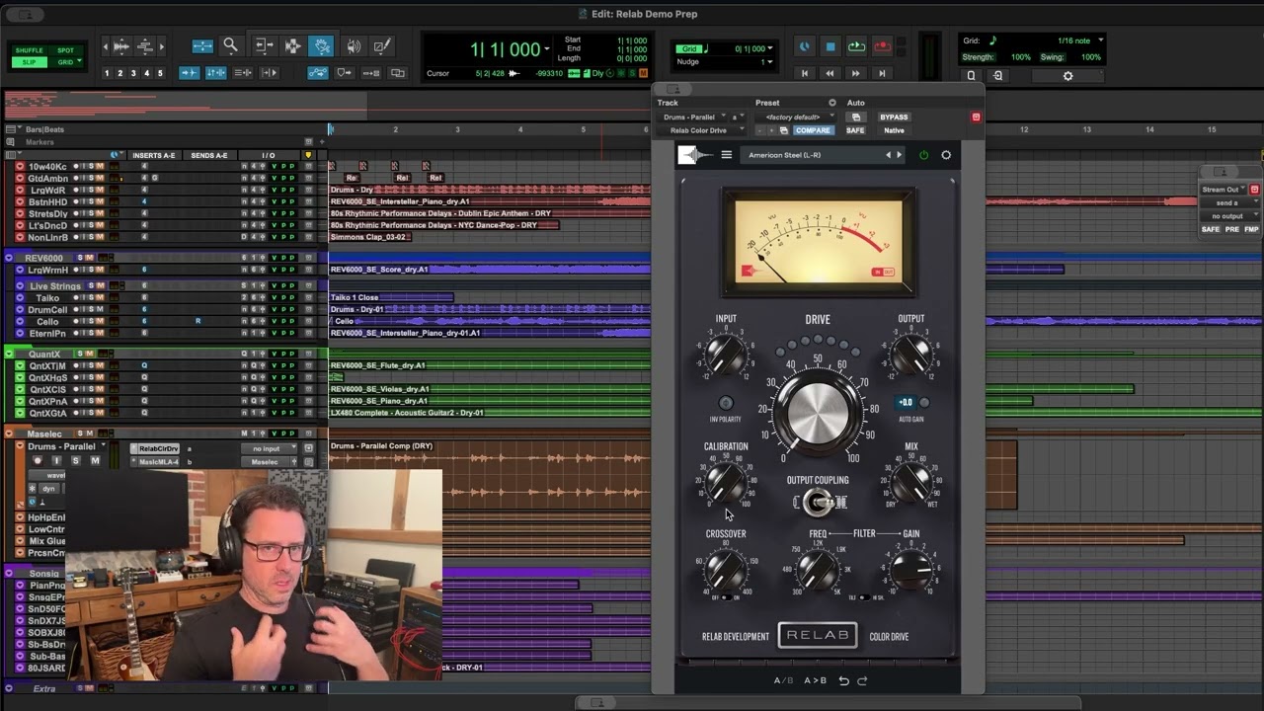Click the redo arrow in plugin footer
The image size is (1264, 711).
coord(862,680)
